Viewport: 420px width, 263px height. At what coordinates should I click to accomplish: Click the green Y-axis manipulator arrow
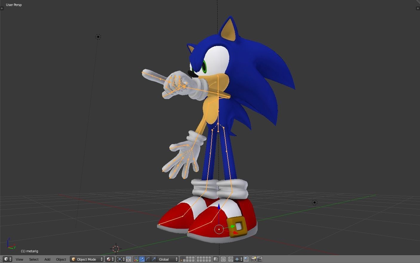(x=233, y=227)
